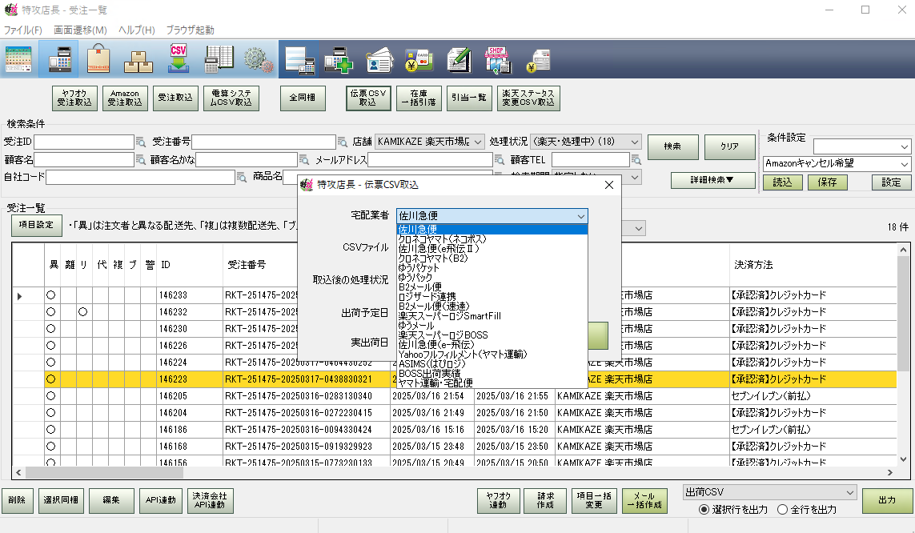This screenshot has height=533, width=915.
Task: Select the shopping bag toolbar icon
Action: (98, 59)
